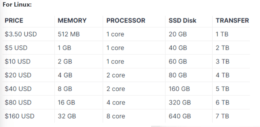Viewport: 260px width, 127px height.
Task: Click the 160 GB SSD cell
Action: 179,89
